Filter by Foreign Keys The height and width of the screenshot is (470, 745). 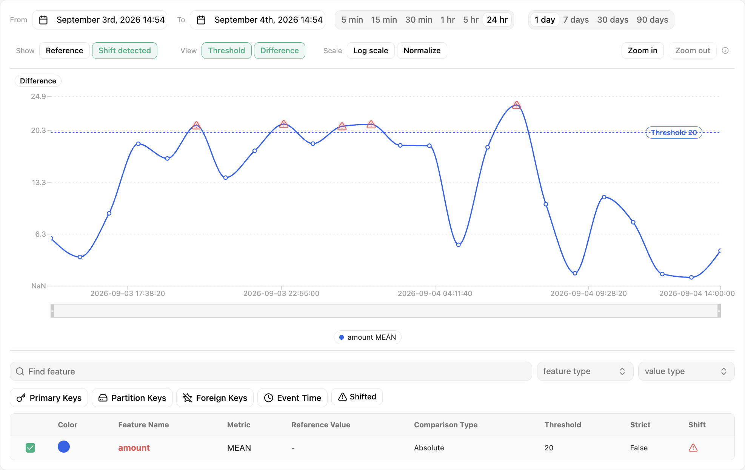pyautogui.click(x=215, y=398)
